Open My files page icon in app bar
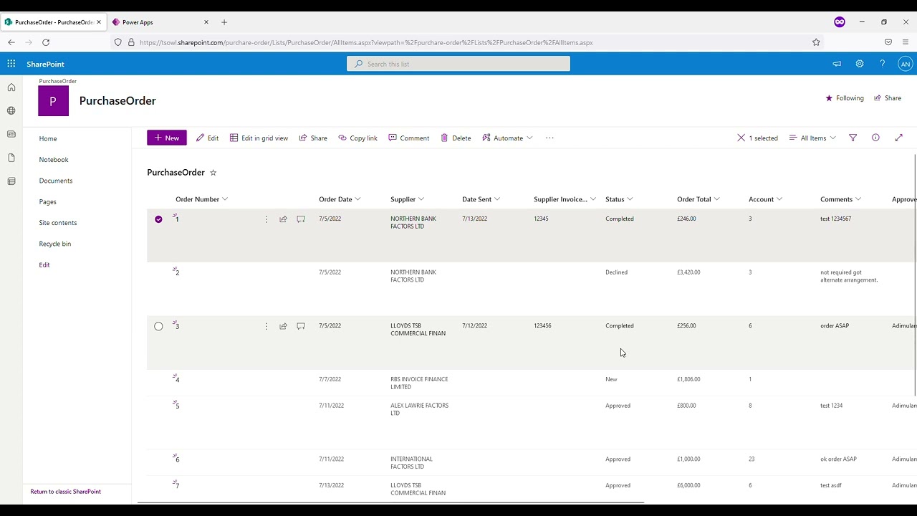The width and height of the screenshot is (917, 516). click(x=11, y=158)
